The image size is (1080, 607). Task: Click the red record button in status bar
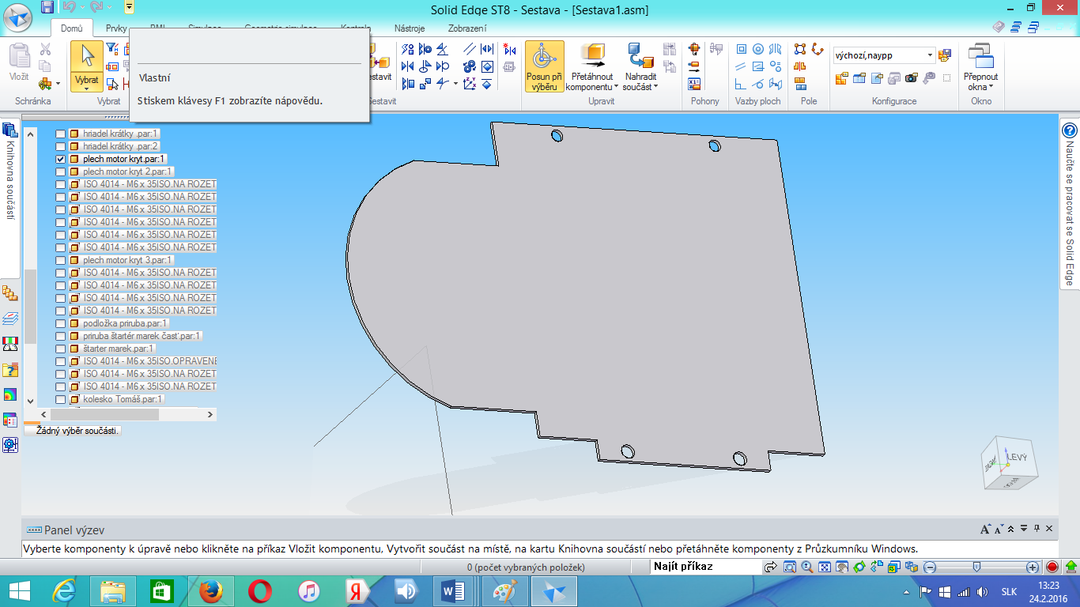pyautogui.click(x=1052, y=567)
